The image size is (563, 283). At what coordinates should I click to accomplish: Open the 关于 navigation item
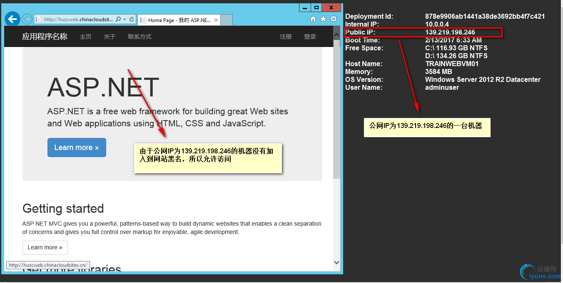click(x=110, y=37)
